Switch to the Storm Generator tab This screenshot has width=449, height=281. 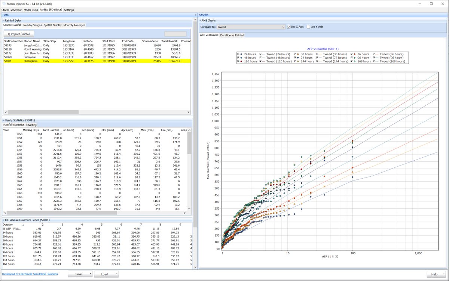point(12,10)
